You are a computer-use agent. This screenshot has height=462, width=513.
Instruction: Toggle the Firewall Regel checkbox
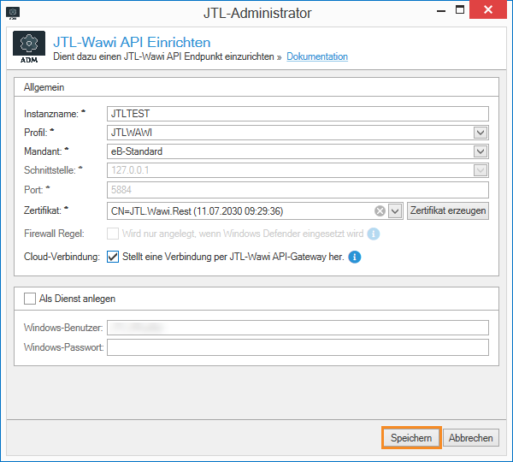[113, 234]
